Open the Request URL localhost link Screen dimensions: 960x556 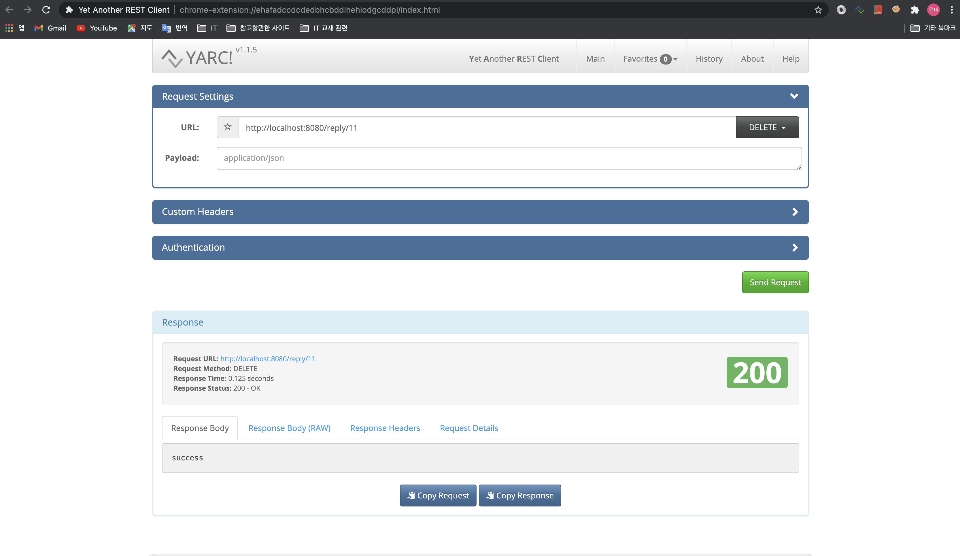[x=268, y=359]
